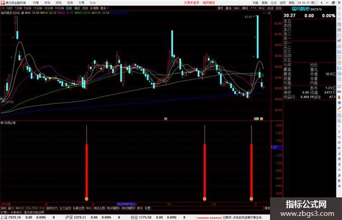Image resolution: width=342 pixels, height=220 pixels.
Task: Click the pencil draw icon in right sidebar
Action: 339,108
